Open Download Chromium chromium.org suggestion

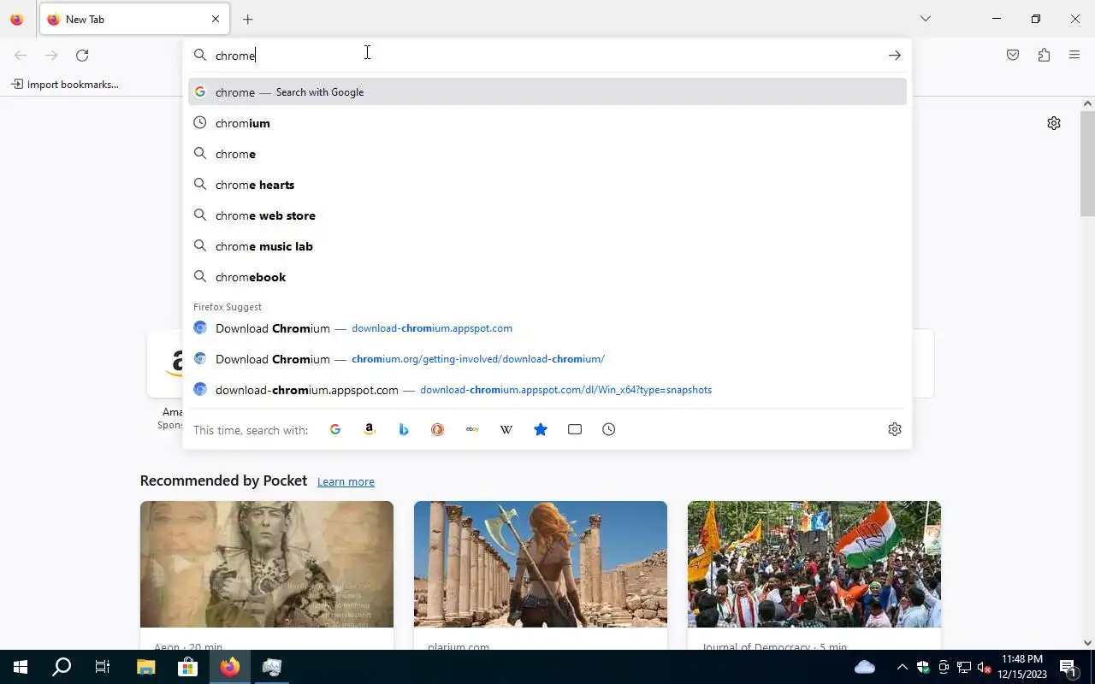pos(547,358)
